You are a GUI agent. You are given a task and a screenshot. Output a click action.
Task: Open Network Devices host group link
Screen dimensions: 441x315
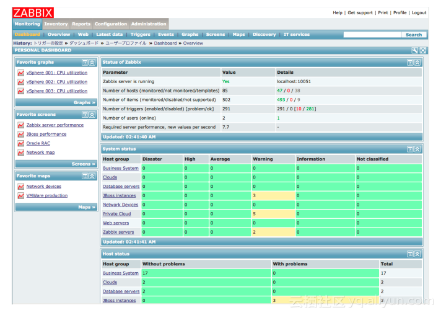pyautogui.click(x=120, y=205)
